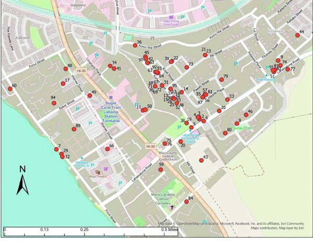Click the north arrow compass symbol
313x241 pixels.
[22, 183]
